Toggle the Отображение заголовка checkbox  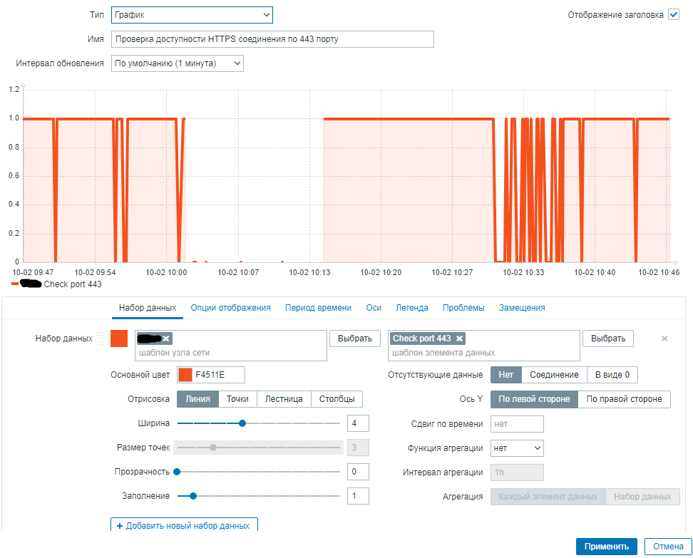[674, 14]
